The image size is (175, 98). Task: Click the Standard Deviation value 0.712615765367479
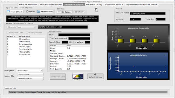77,56
